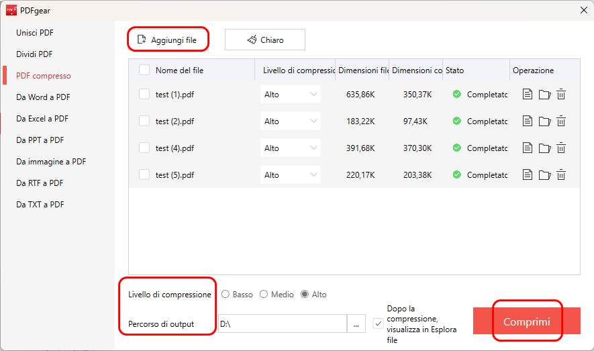
Task: Select PDF compresso in sidebar
Action: [x=44, y=76]
